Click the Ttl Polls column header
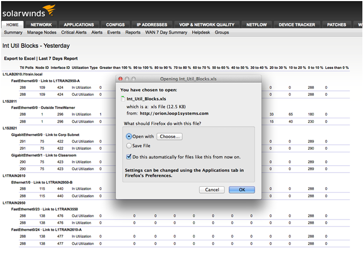The image size is (364, 256). click(x=26, y=68)
